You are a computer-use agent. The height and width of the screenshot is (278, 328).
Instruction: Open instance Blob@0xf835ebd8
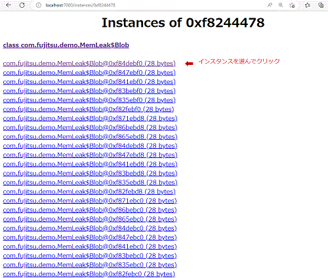click(x=90, y=183)
